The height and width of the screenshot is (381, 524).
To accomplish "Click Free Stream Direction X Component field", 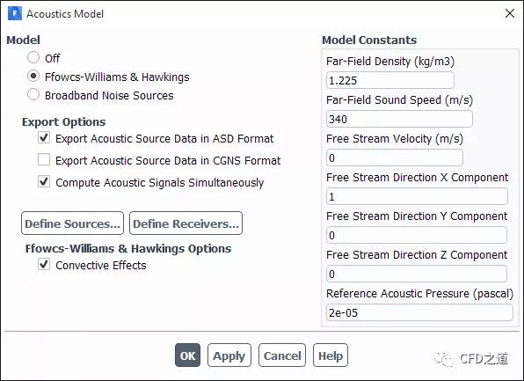I will pyautogui.click(x=417, y=196).
